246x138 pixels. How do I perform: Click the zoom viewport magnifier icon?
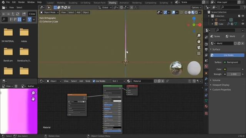pyautogui.click(x=199, y=36)
